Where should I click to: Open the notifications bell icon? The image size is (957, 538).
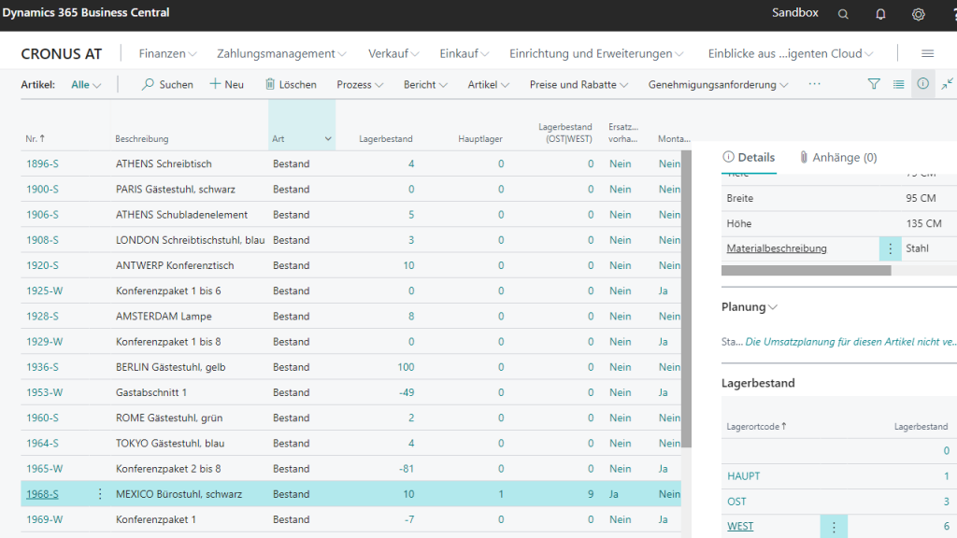pyautogui.click(x=880, y=14)
